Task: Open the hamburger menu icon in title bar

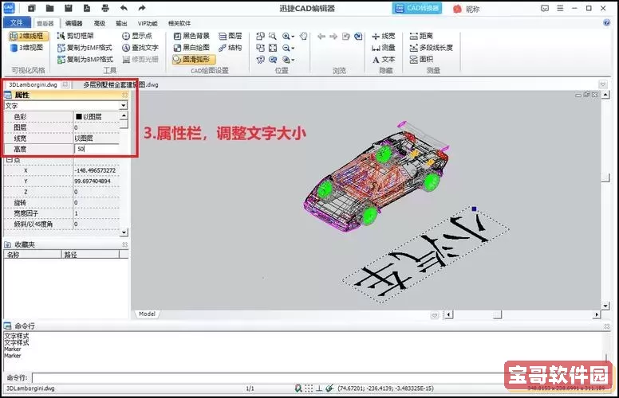Action: pyautogui.click(x=560, y=8)
